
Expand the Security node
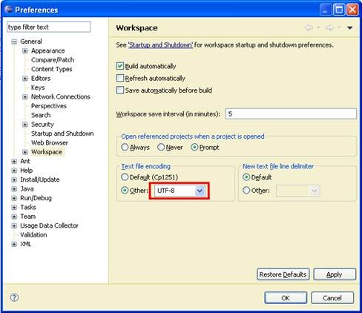coord(25,125)
